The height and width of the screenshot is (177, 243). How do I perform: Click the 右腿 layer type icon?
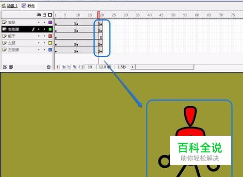[x=4, y=22]
